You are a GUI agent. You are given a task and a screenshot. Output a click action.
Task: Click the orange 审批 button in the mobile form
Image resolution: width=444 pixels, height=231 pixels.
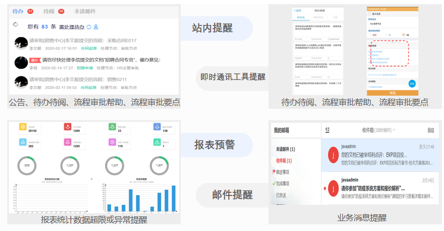click(392, 93)
